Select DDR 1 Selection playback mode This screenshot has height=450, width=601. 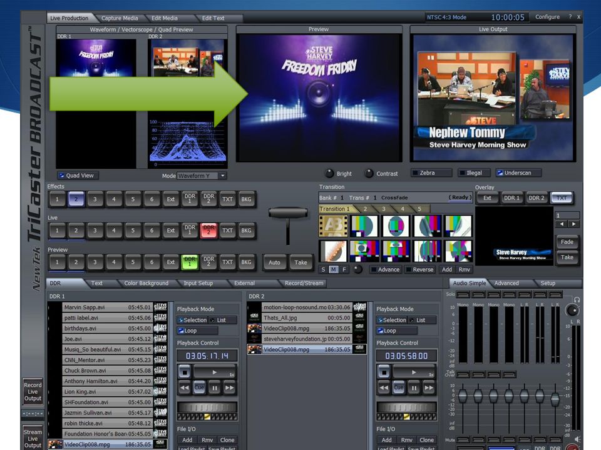coord(192,320)
